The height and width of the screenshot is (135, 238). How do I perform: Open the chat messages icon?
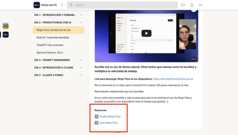coord(183,5)
